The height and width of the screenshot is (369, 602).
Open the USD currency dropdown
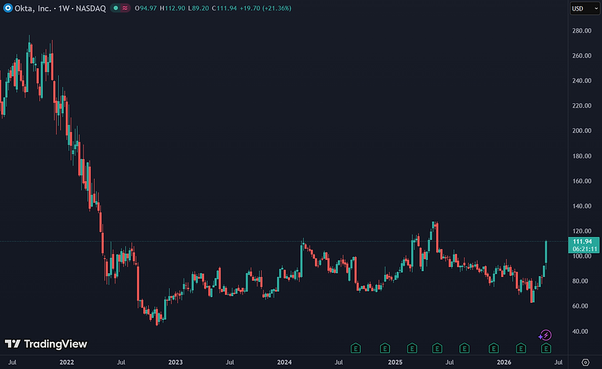point(584,9)
